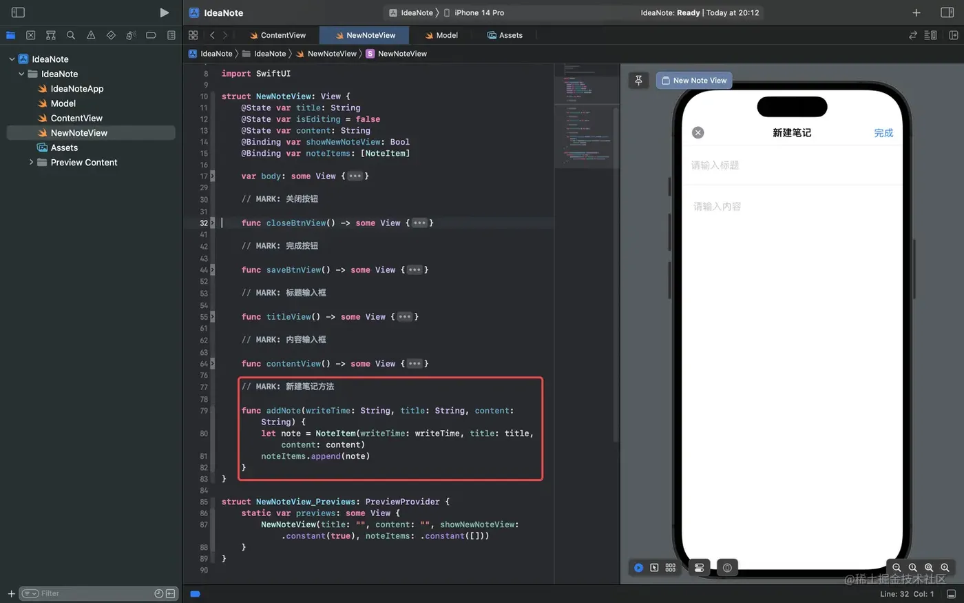The image size is (964, 603).
Task: Open Assets catalog in navigator
Action: (x=57, y=148)
